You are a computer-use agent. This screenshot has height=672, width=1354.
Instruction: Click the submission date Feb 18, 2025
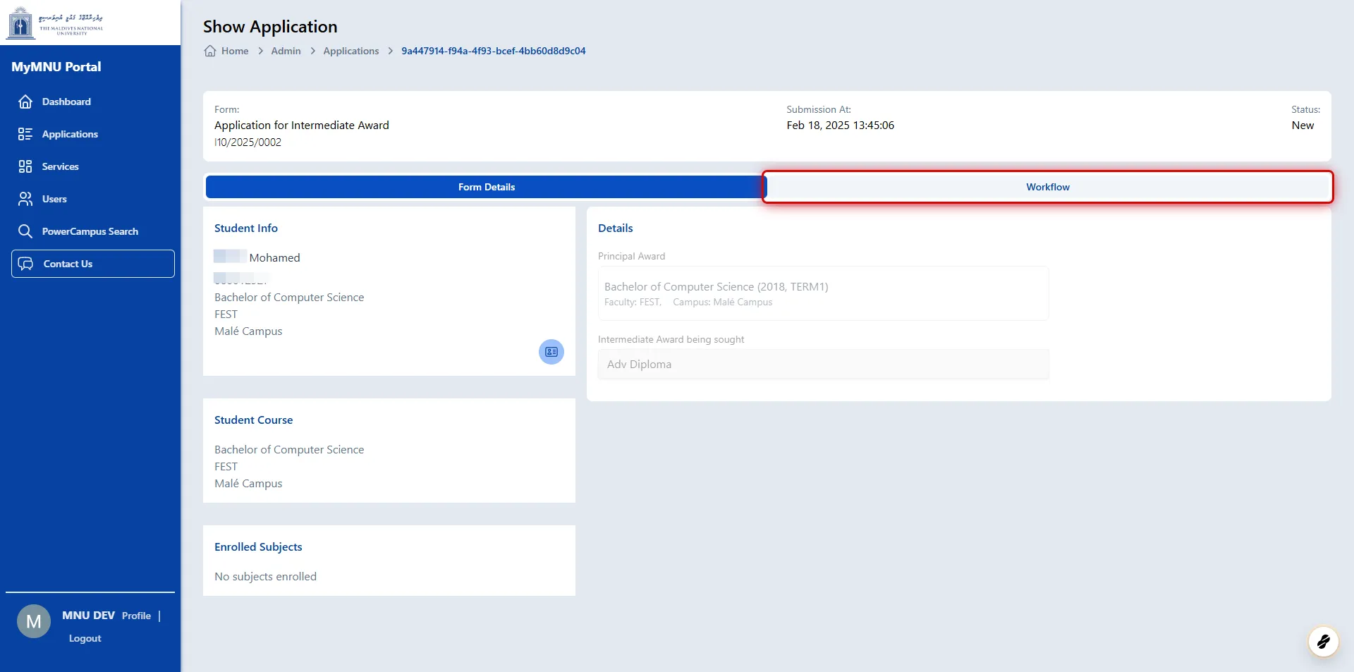(840, 126)
